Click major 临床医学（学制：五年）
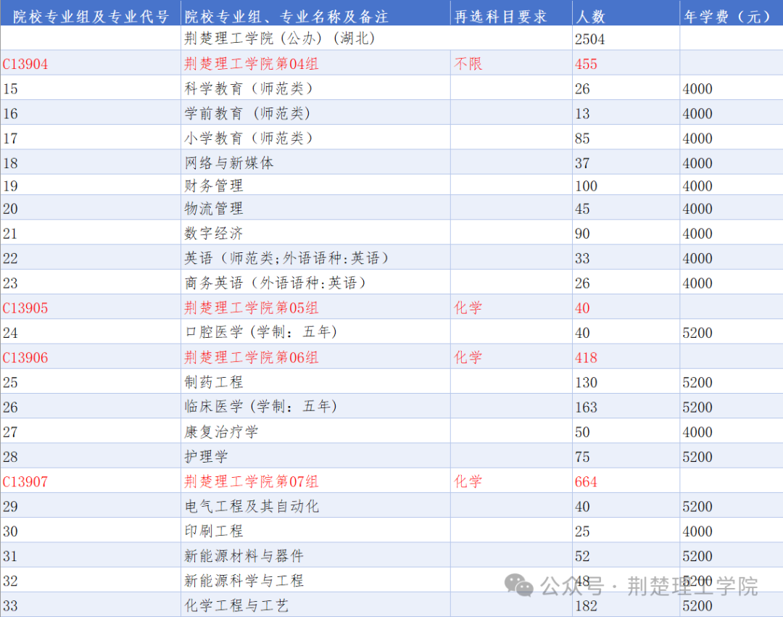This screenshot has width=783, height=617. (x=261, y=406)
